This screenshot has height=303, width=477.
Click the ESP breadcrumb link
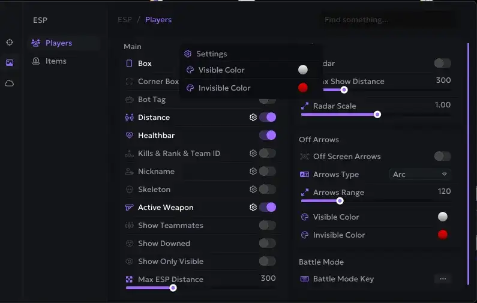click(125, 20)
